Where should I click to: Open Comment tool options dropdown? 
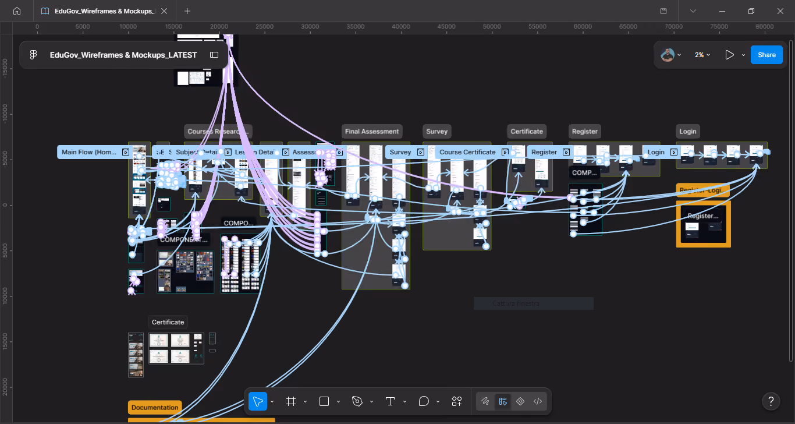(x=438, y=402)
